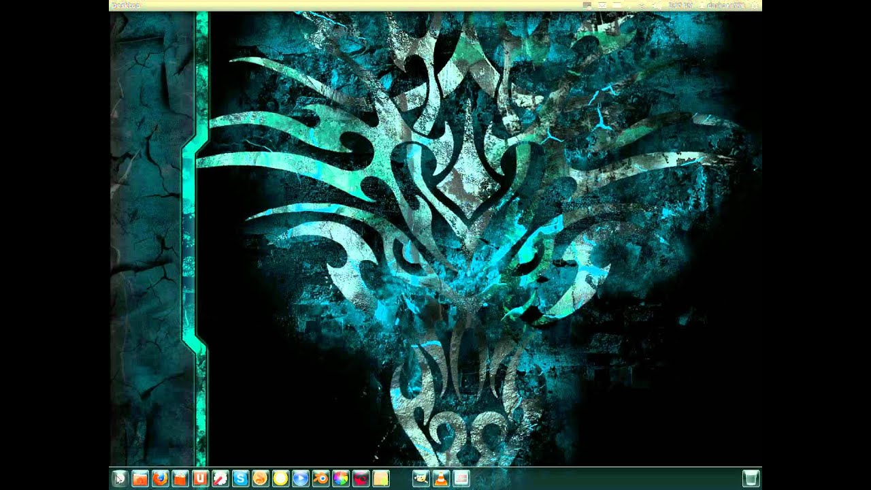Screen dimensions: 871x490
Task: Launch Blender from the dock
Action: click(321, 478)
